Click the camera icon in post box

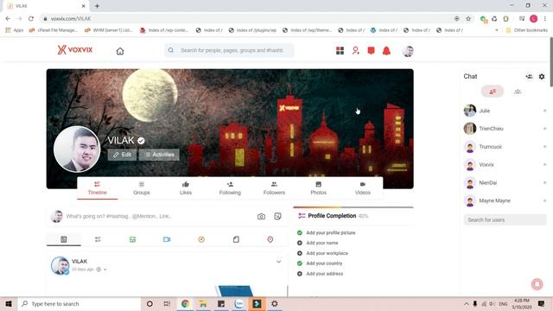(261, 217)
